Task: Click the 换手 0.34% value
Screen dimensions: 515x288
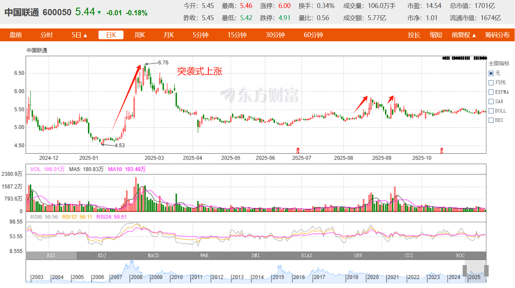Action: click(x=326, y=6)
